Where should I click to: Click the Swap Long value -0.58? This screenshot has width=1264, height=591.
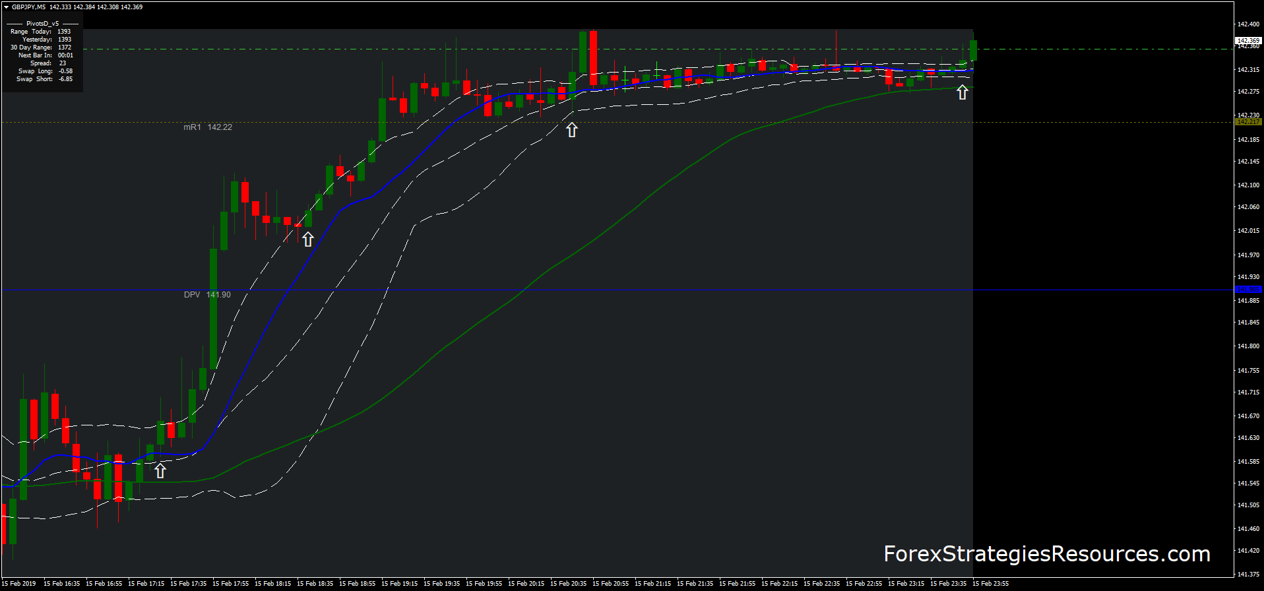(65, 71)
